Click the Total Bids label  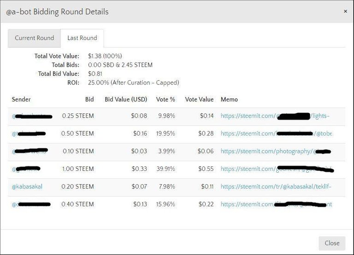(x=65, y=65)
